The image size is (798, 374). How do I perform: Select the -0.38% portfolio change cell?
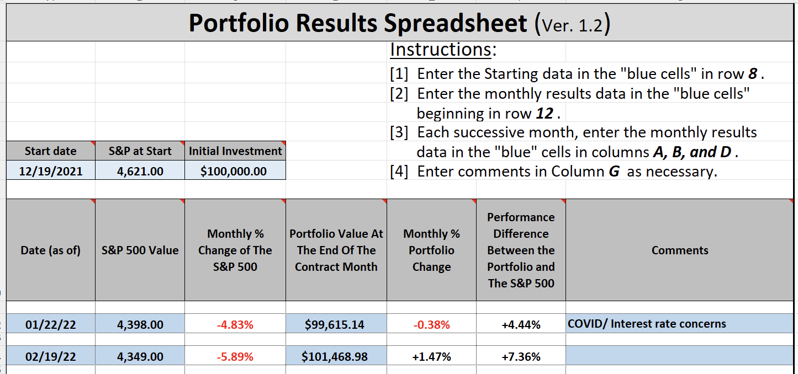(431, 324)
